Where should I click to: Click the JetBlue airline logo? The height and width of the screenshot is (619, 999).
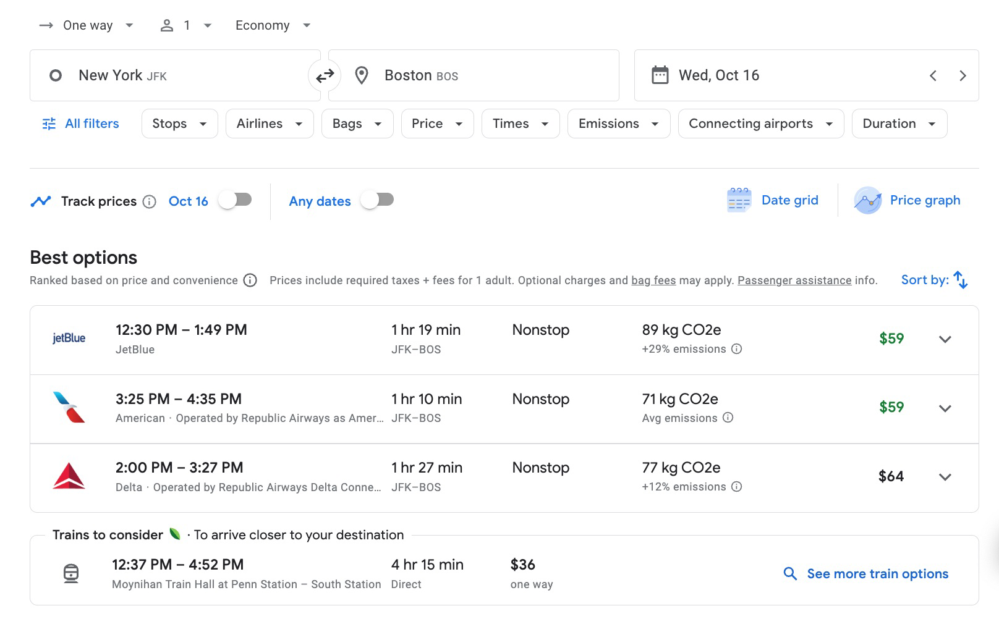[69, 339]
